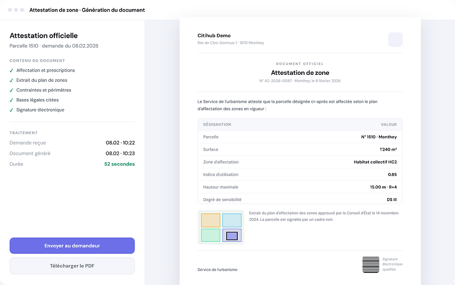This screenshot has height=285, width=455.
Task: Click 'Parcelle 1510 · demande du 08.02.2026' subtitle
Action: (54, 46)
